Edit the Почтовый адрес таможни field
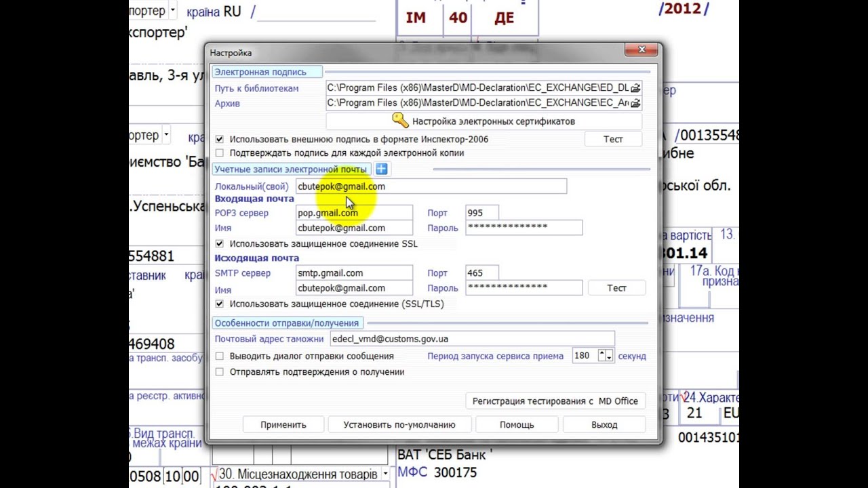 472,339
